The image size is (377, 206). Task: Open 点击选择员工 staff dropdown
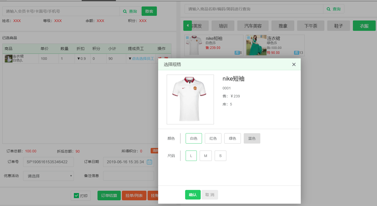click(x=141, y=59)
